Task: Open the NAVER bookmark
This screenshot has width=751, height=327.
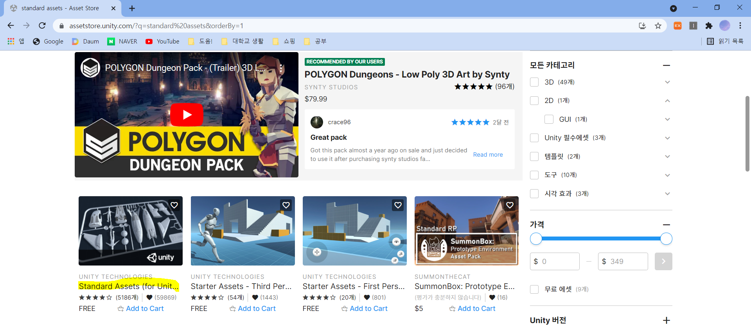Action: [x=122, y=41]
